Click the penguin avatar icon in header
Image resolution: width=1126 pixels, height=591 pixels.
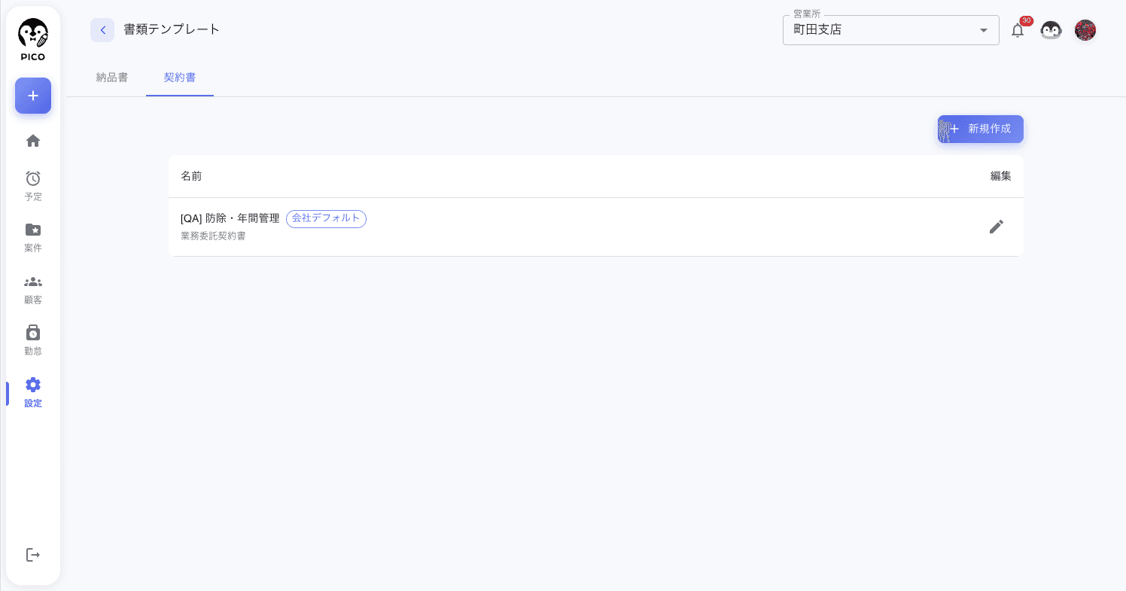1051,30
